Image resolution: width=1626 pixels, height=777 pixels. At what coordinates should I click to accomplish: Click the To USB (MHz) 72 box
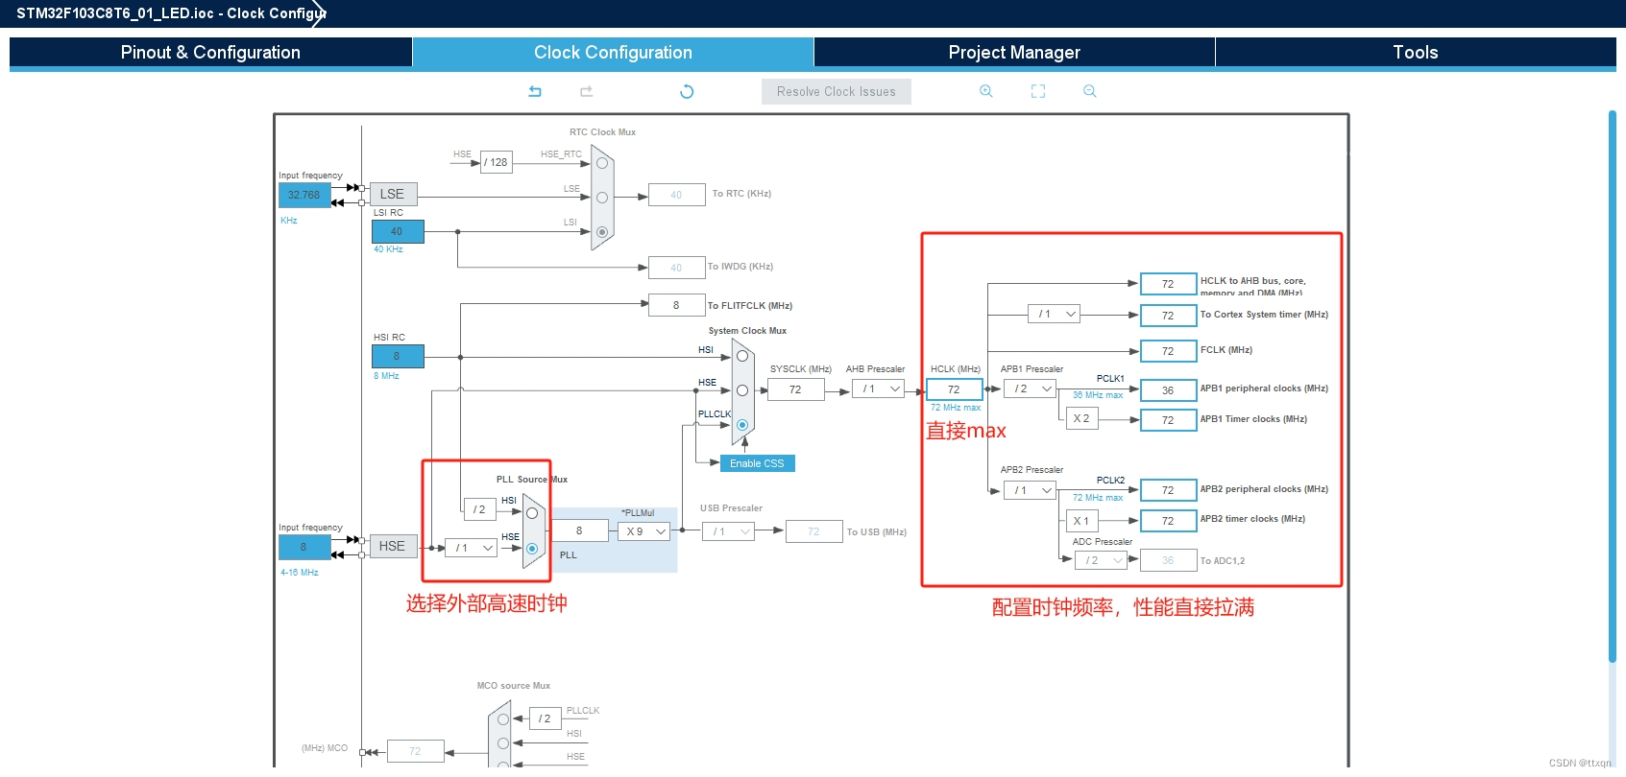tap(813, 531)
